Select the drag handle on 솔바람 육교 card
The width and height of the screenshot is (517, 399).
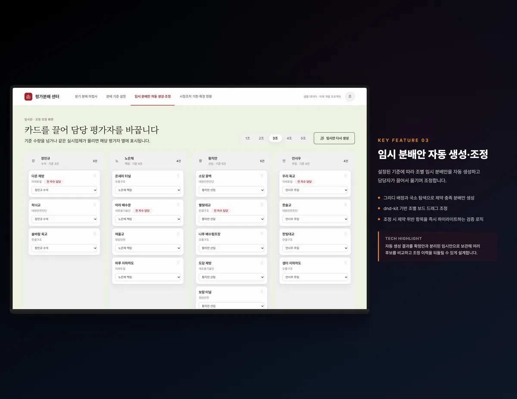pyautogui.click(x=95, y=234)
